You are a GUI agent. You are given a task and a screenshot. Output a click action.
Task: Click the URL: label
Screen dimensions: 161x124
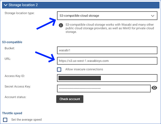(8, 59)
